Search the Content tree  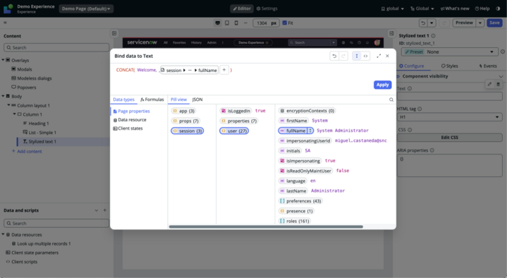(x=56, y=47)
